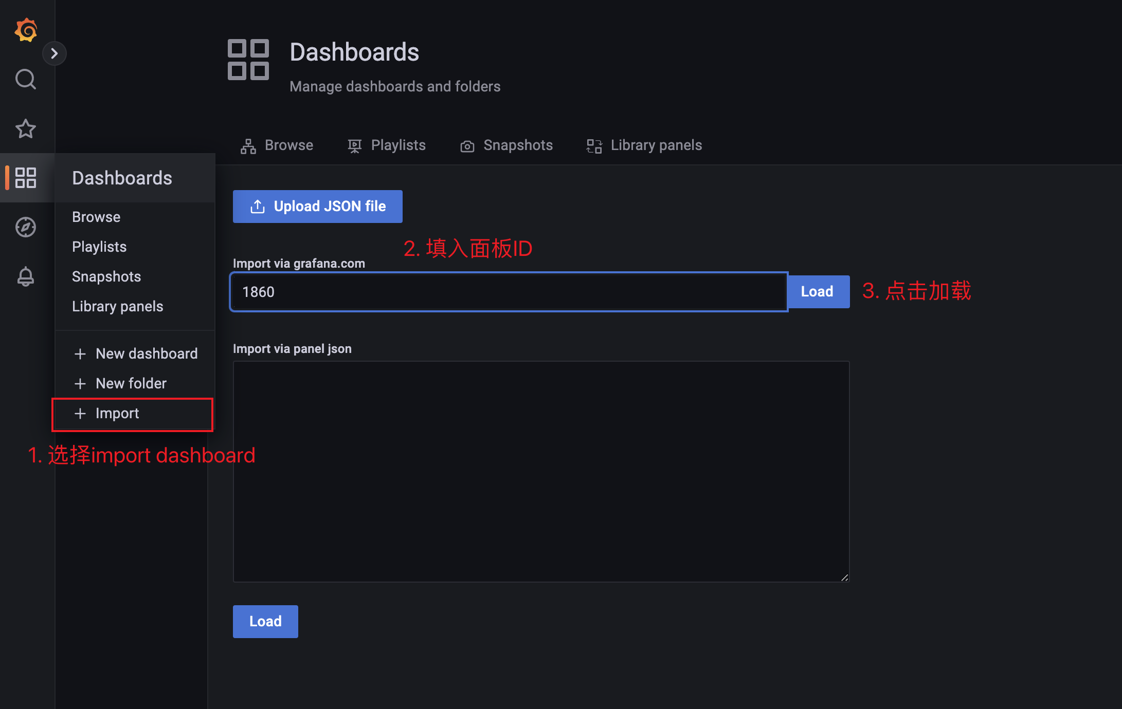Click the Upload JSON file button
This screenshot has width=1122, height=709.
(x=317, y=207)
